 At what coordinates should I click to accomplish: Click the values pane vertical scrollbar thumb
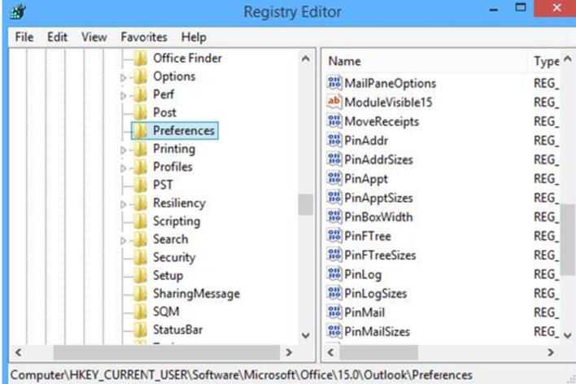[x=568, y=239]
